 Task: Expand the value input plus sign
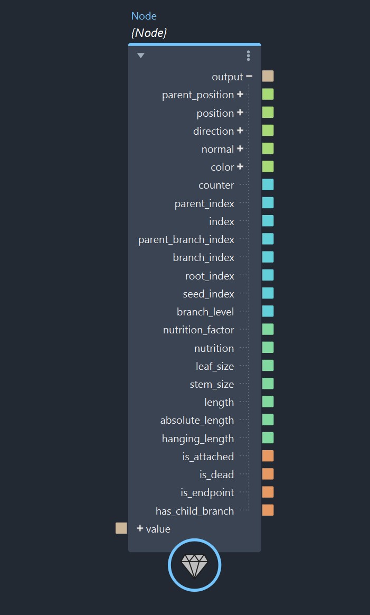pyautogui.click(x=140, y=528)
